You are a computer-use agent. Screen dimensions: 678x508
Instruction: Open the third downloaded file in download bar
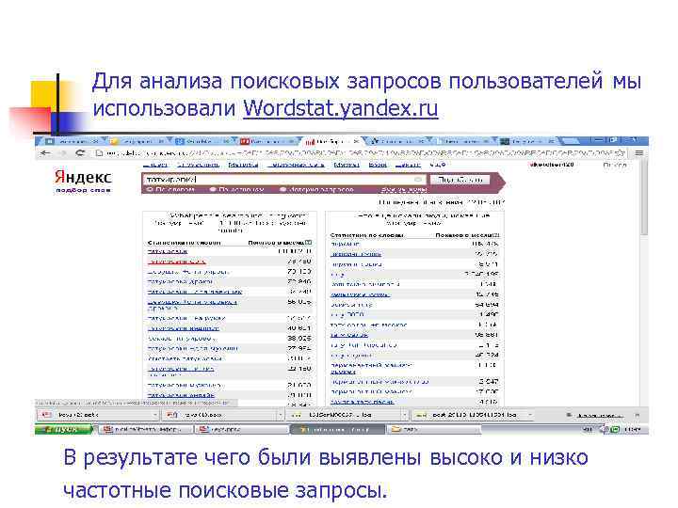[x=344, y=415]
